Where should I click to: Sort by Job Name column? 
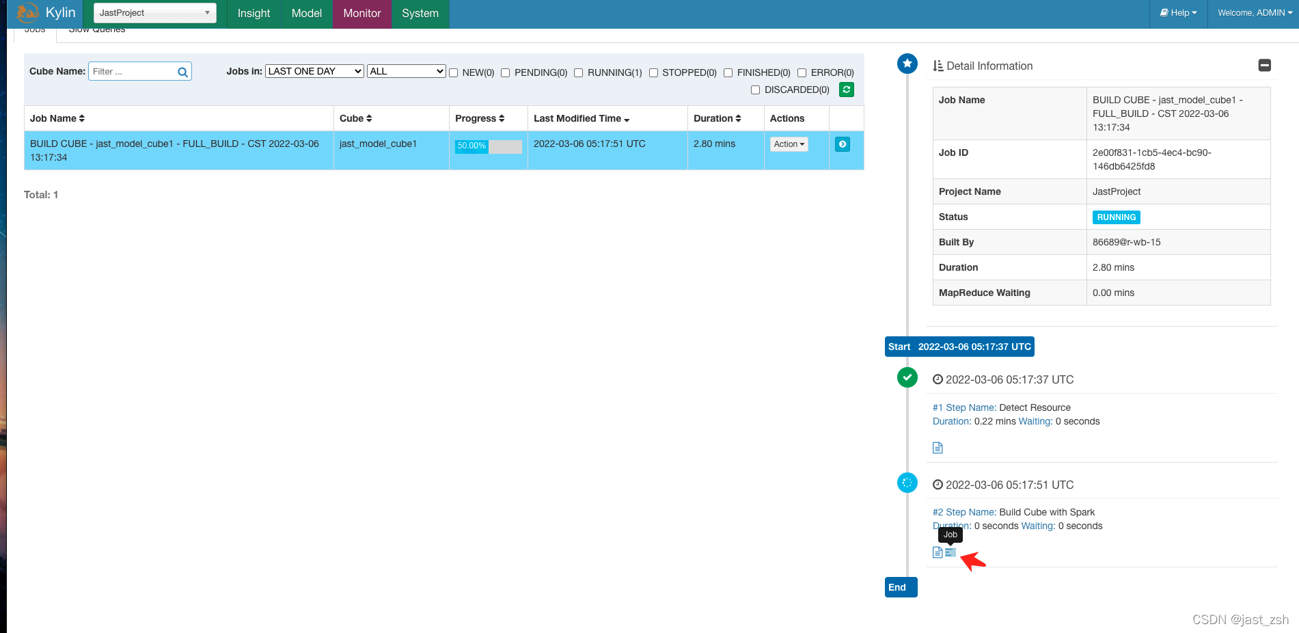pyautogui.click(x=57, y=118)
